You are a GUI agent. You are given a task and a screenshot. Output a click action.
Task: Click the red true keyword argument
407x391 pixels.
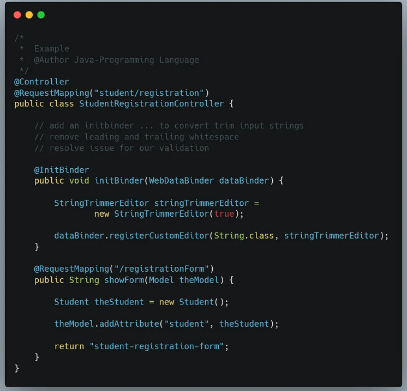pos(224,214)
